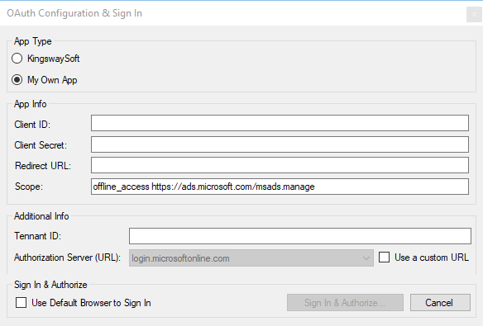Click the Scope label
Image resolution: width=483 pixels, height=326 pixels.
29,187
